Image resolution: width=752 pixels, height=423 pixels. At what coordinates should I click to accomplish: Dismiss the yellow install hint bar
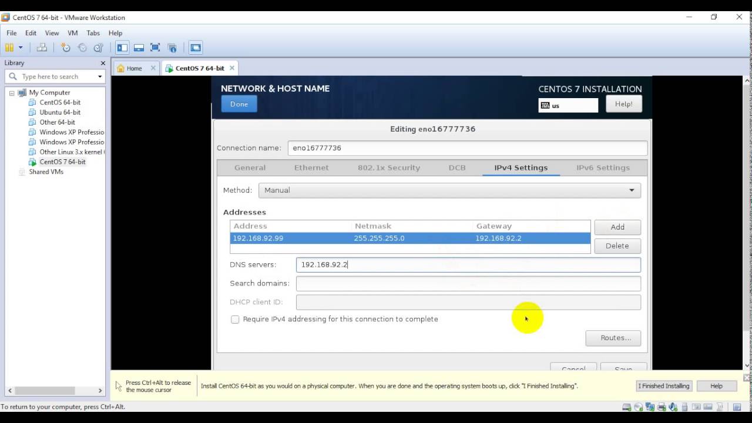pos(747,378)
